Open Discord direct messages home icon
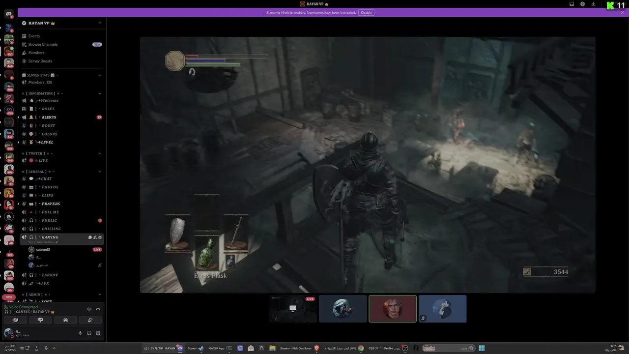 [x=9, y=14]
